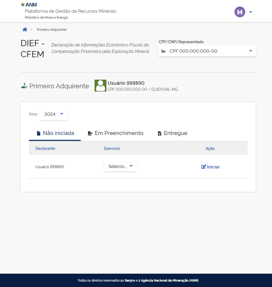This screenshot has height=287, width=272.
Task: Go to home via house icon
Action: click(25, 29)
